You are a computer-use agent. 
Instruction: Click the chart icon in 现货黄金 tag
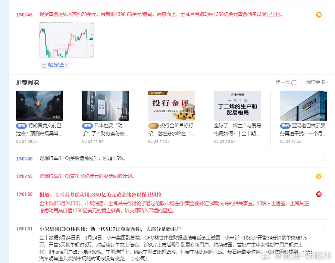(x=44, y=65)
